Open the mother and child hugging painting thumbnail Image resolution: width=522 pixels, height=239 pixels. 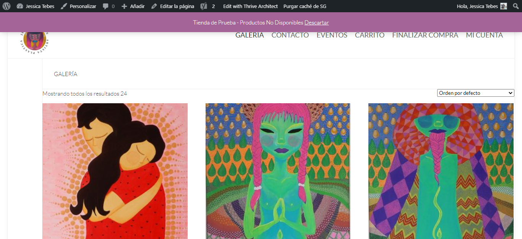[115, 171]
